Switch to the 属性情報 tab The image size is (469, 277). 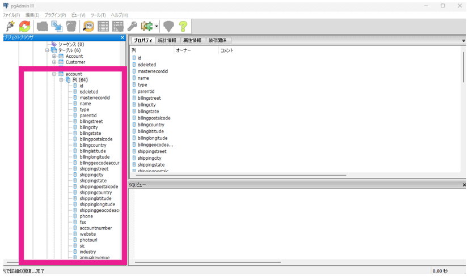pos(192,40)
